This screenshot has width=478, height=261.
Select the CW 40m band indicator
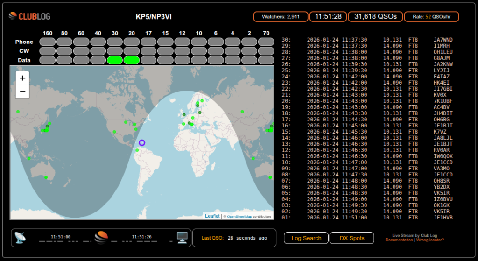[x=98, y=51]
